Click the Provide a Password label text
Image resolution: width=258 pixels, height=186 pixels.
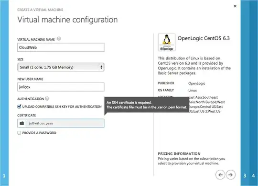pyautogui.click(x=39, y=133)
